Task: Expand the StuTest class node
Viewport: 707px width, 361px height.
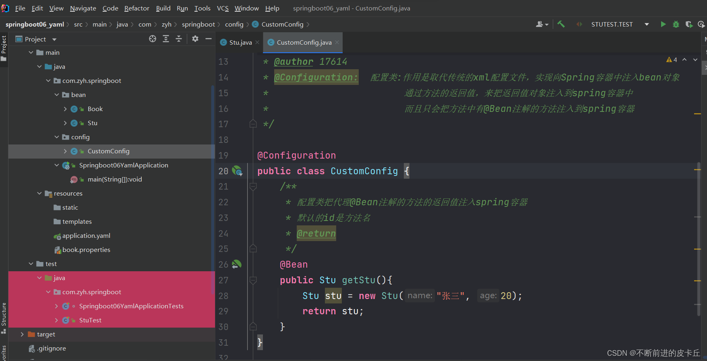Action: coord(56,320)
